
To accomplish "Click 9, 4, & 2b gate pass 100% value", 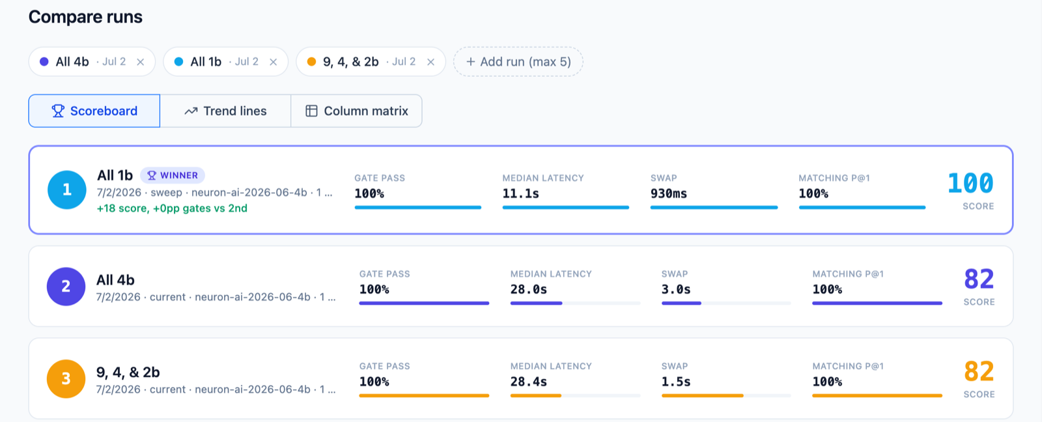I will [x=374, y=382].
